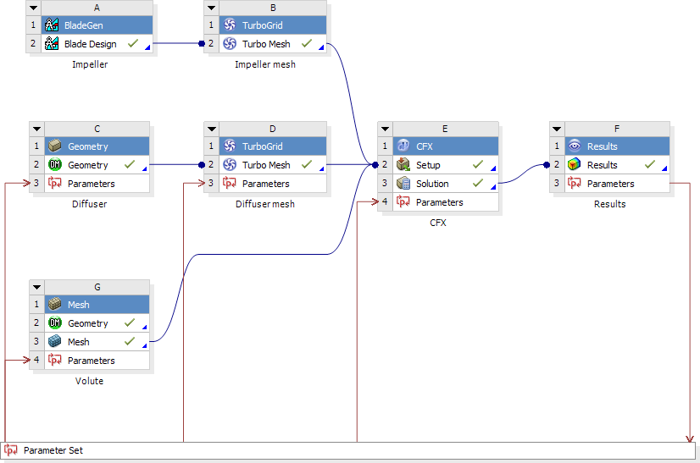The height and width of the screenshot is (463, 700).
Task: Click DesignModeler Geometry icon in Volute system
Action: (x=55, y=323)
